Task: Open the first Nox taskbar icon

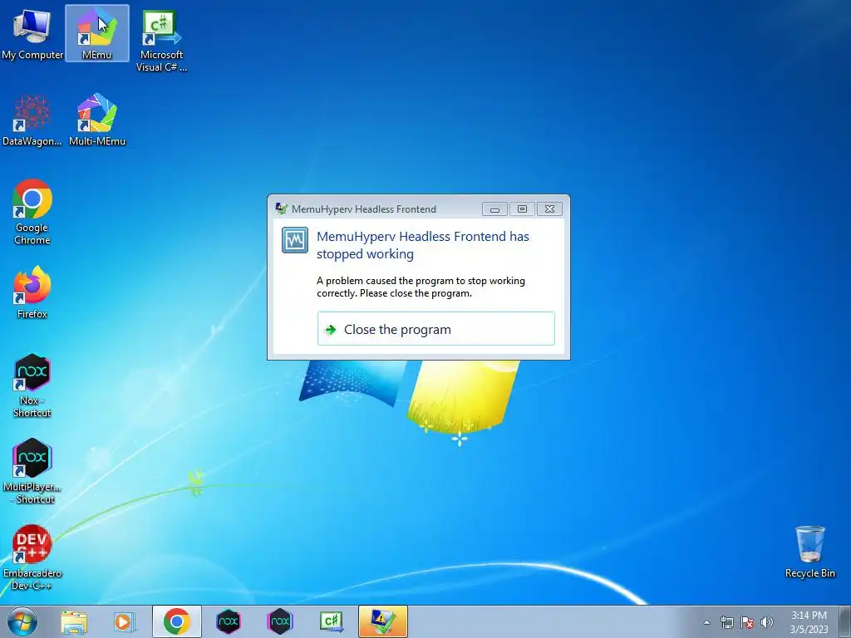Action: click(x=229, y=621)
